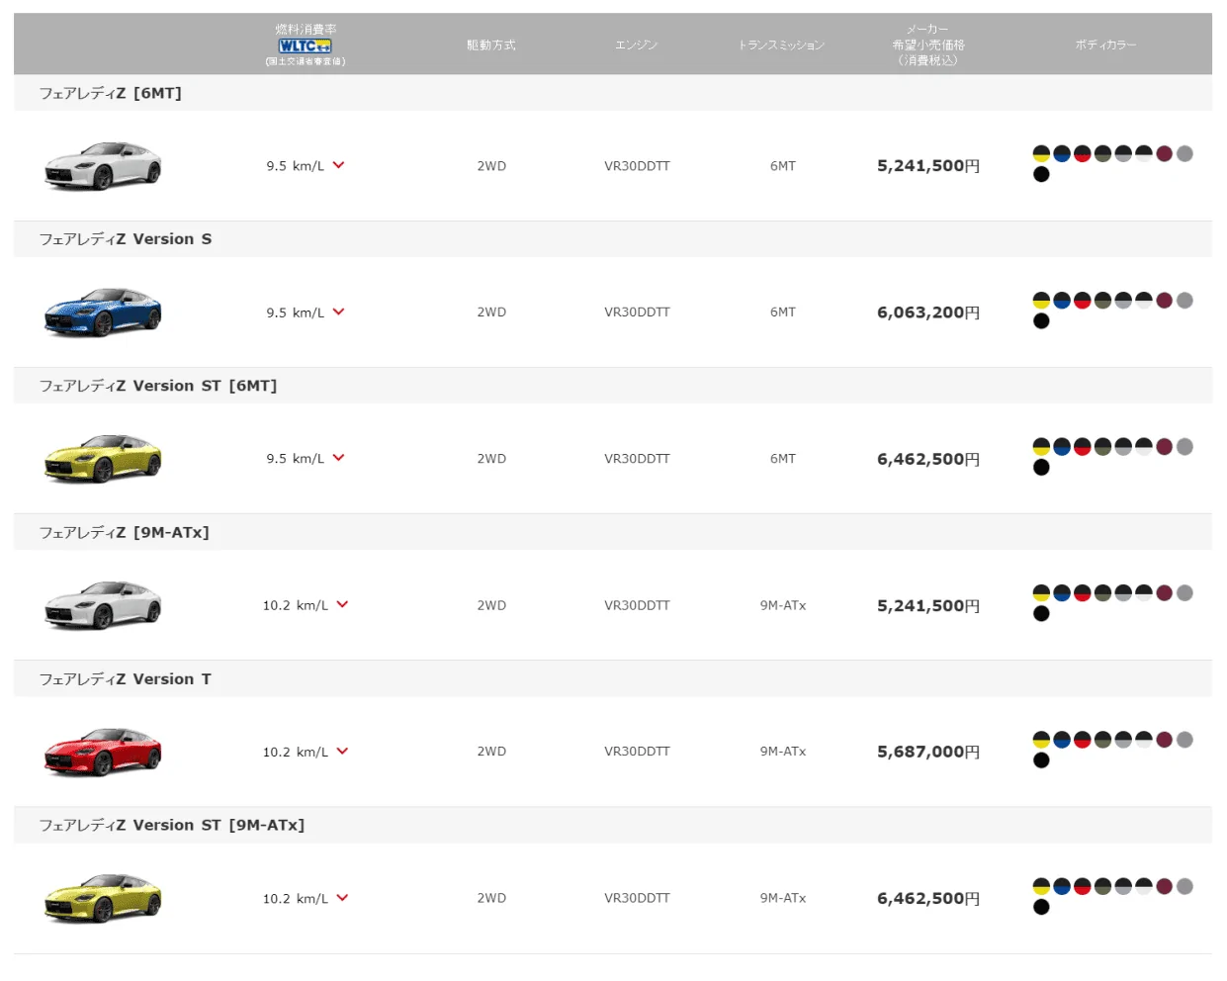Image resolution: width=1227 pixels, height=981 pixels.
Task: Click the 6,462,500円 price for Version ST [6MT]
Action: tap(928, 459)
